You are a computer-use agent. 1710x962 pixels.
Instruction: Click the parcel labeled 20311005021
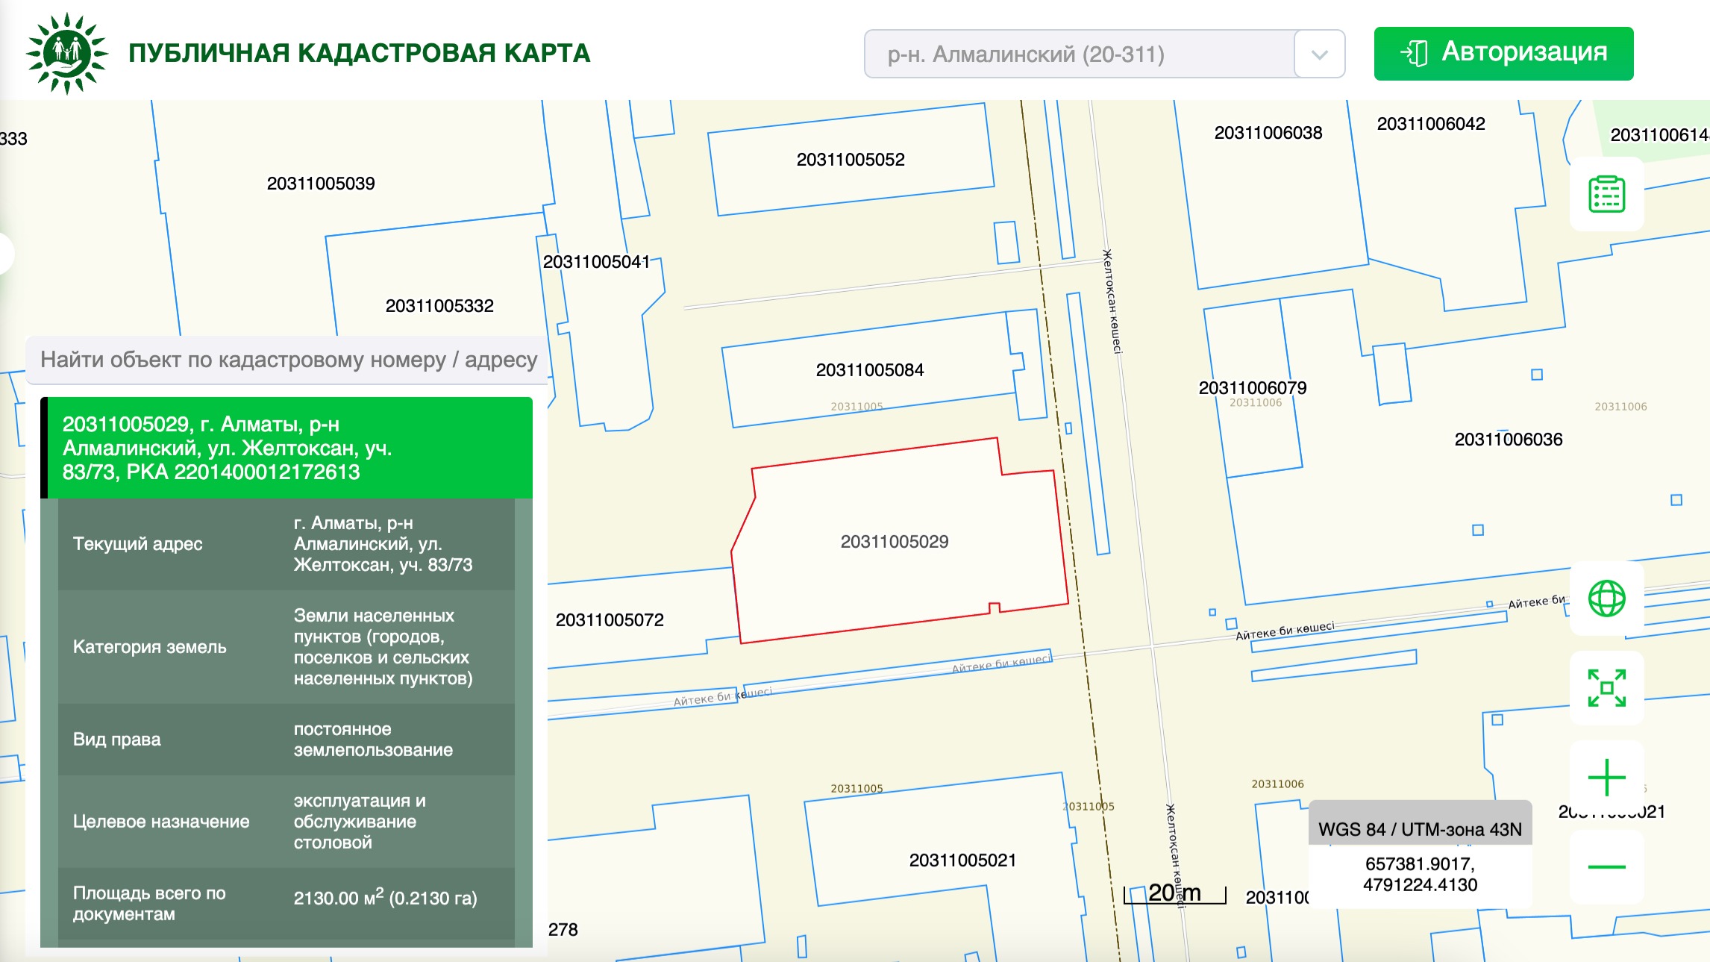962,861
